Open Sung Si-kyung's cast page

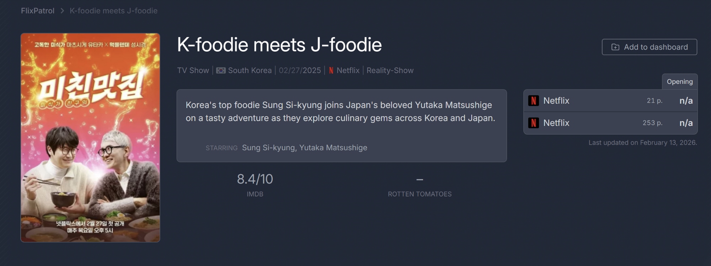pyautogui.click(x=268, y=148)
